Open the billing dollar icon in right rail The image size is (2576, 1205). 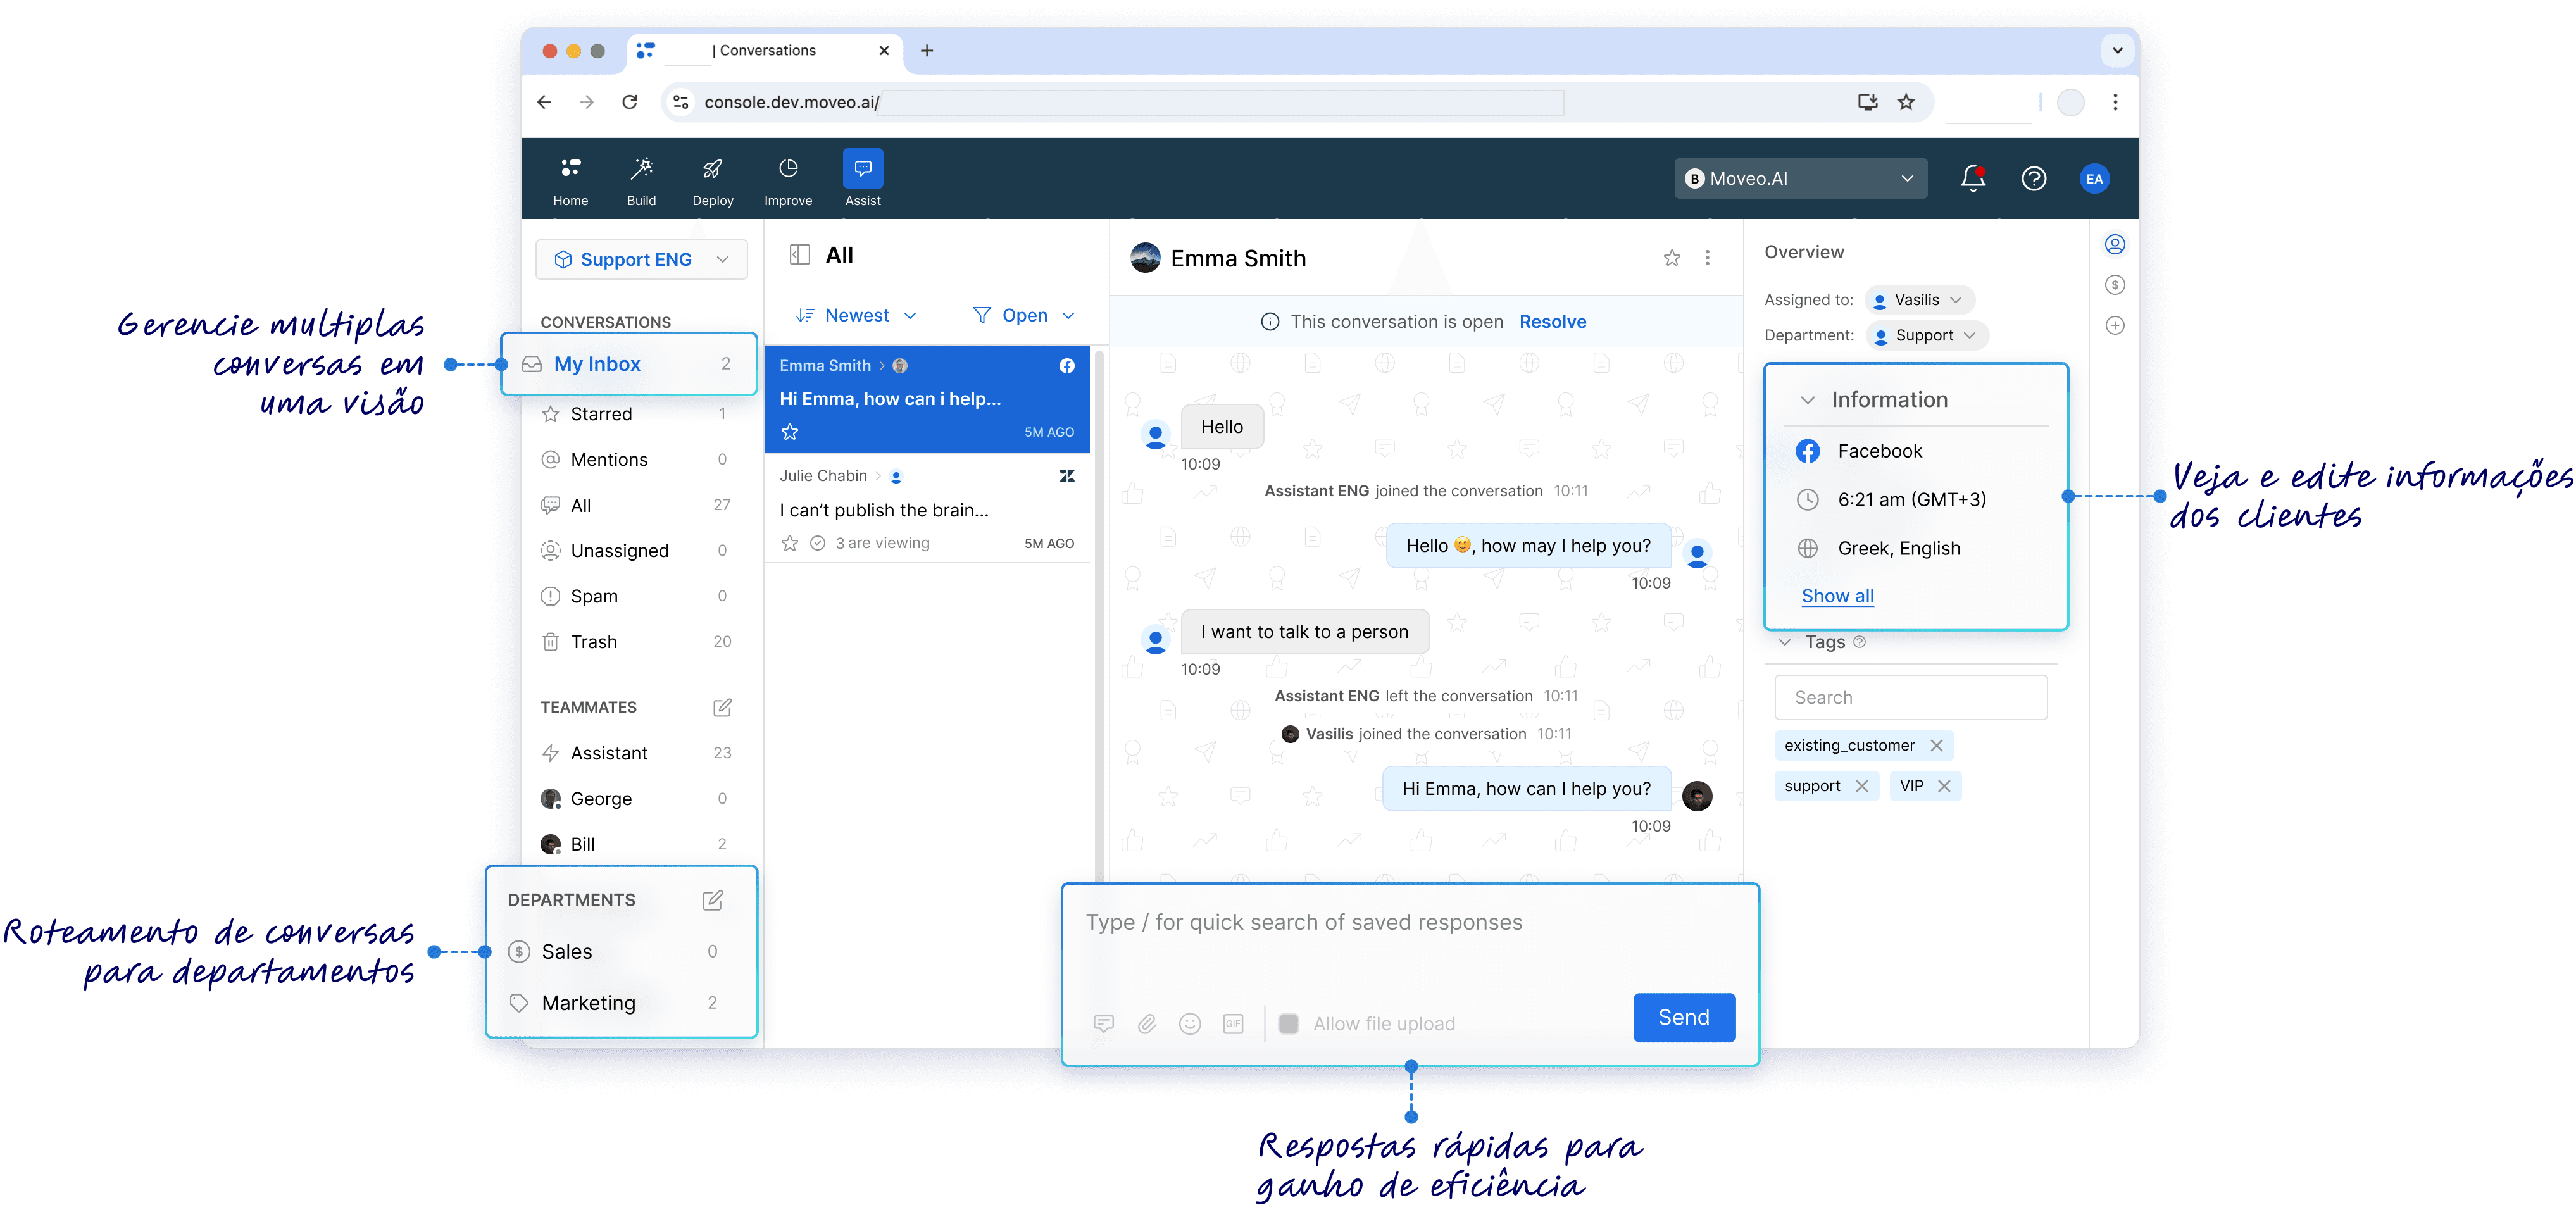2115,285
